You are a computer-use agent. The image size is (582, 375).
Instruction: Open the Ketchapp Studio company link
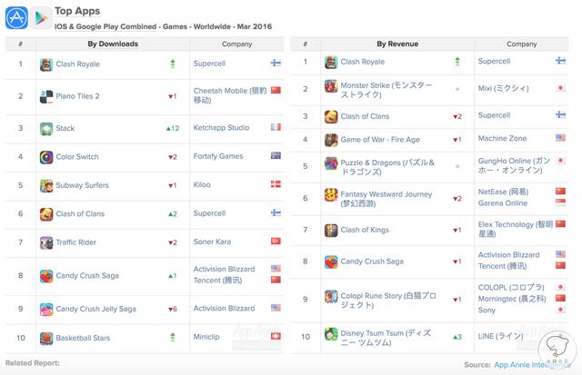221,128
